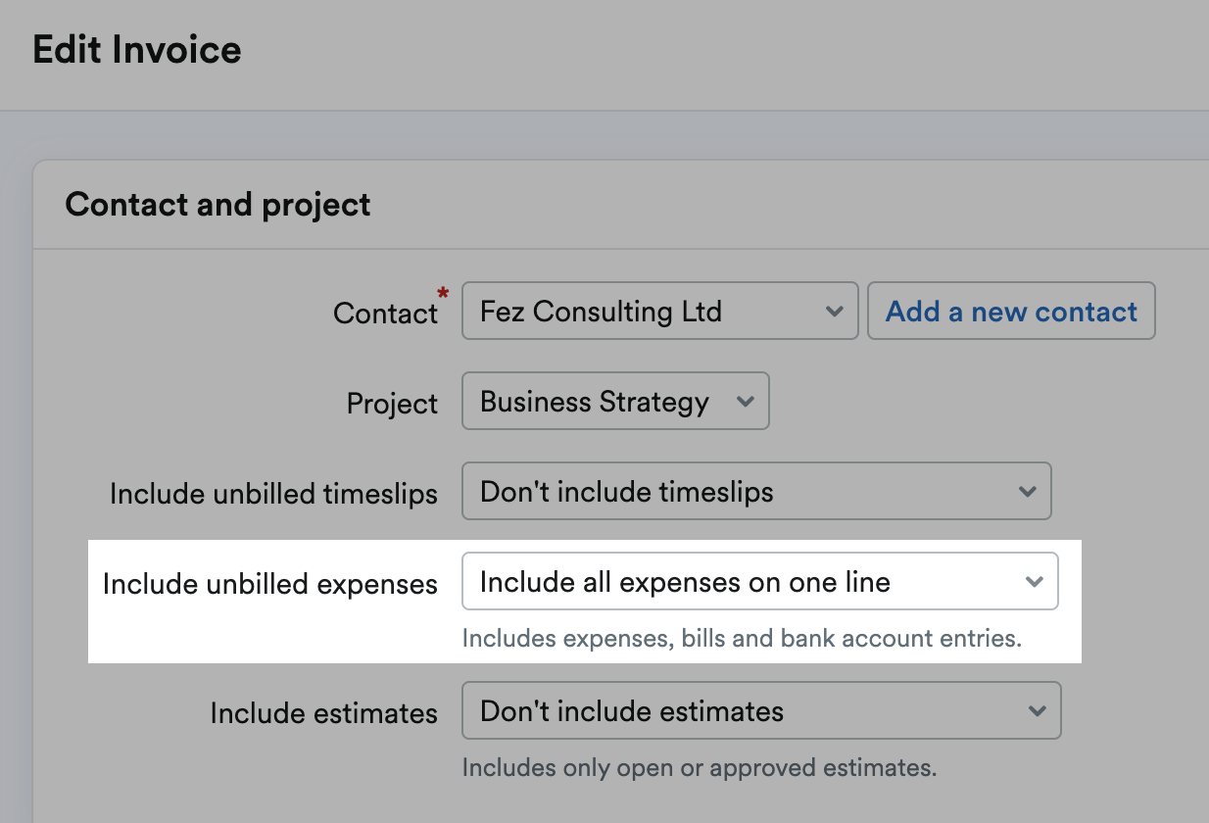1209x823 pixels.
Task: Open the Include unbilled expenses dropdown
Action: click(x=759, y=581)
